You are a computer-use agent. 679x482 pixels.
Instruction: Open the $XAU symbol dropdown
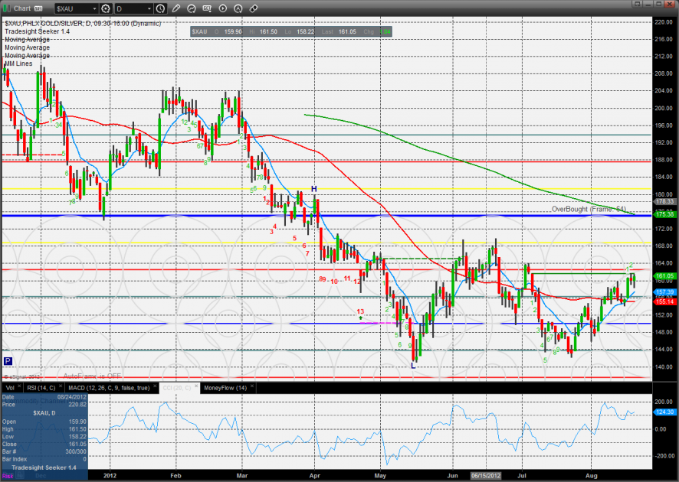coord(93,9)
